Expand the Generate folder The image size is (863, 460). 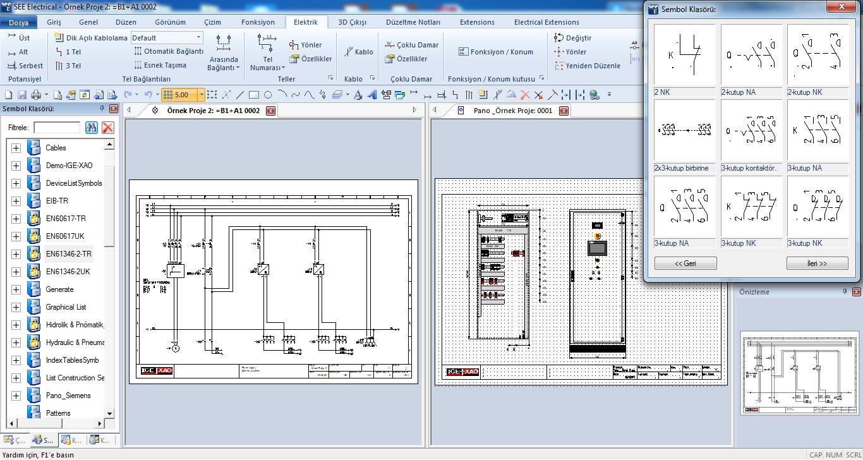[x=16, y=289]
